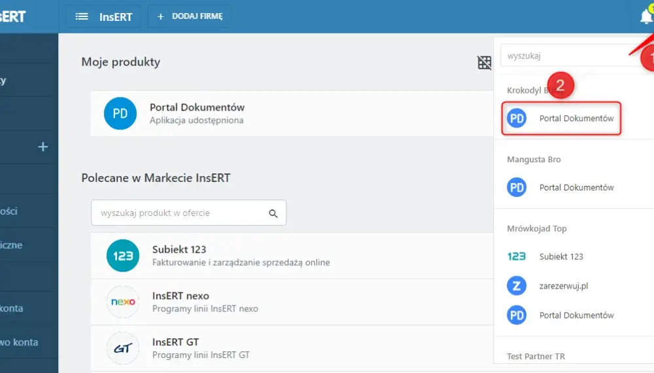654x373 pixels.
Task: Click 'Programy linii InsERT nexo' text
Action: pyautogui.click(x=205, y=309)
